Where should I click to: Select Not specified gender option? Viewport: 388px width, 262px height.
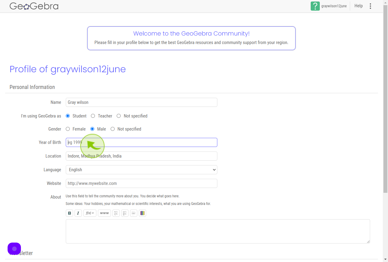tap(112, 129)
